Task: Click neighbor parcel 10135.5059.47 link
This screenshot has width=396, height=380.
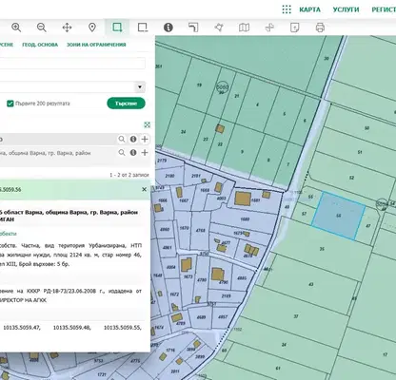Action: point(22,328)
